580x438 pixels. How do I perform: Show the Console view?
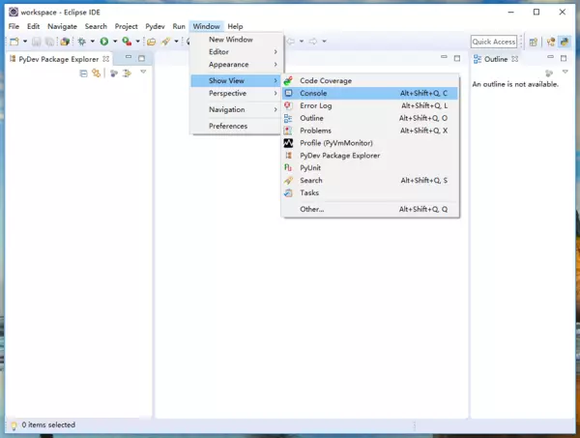click(x=370, y=93)
